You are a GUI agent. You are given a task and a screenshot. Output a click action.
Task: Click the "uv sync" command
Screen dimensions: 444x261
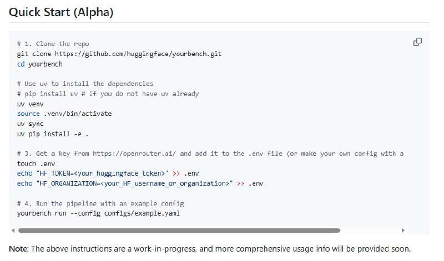point(30,124)
